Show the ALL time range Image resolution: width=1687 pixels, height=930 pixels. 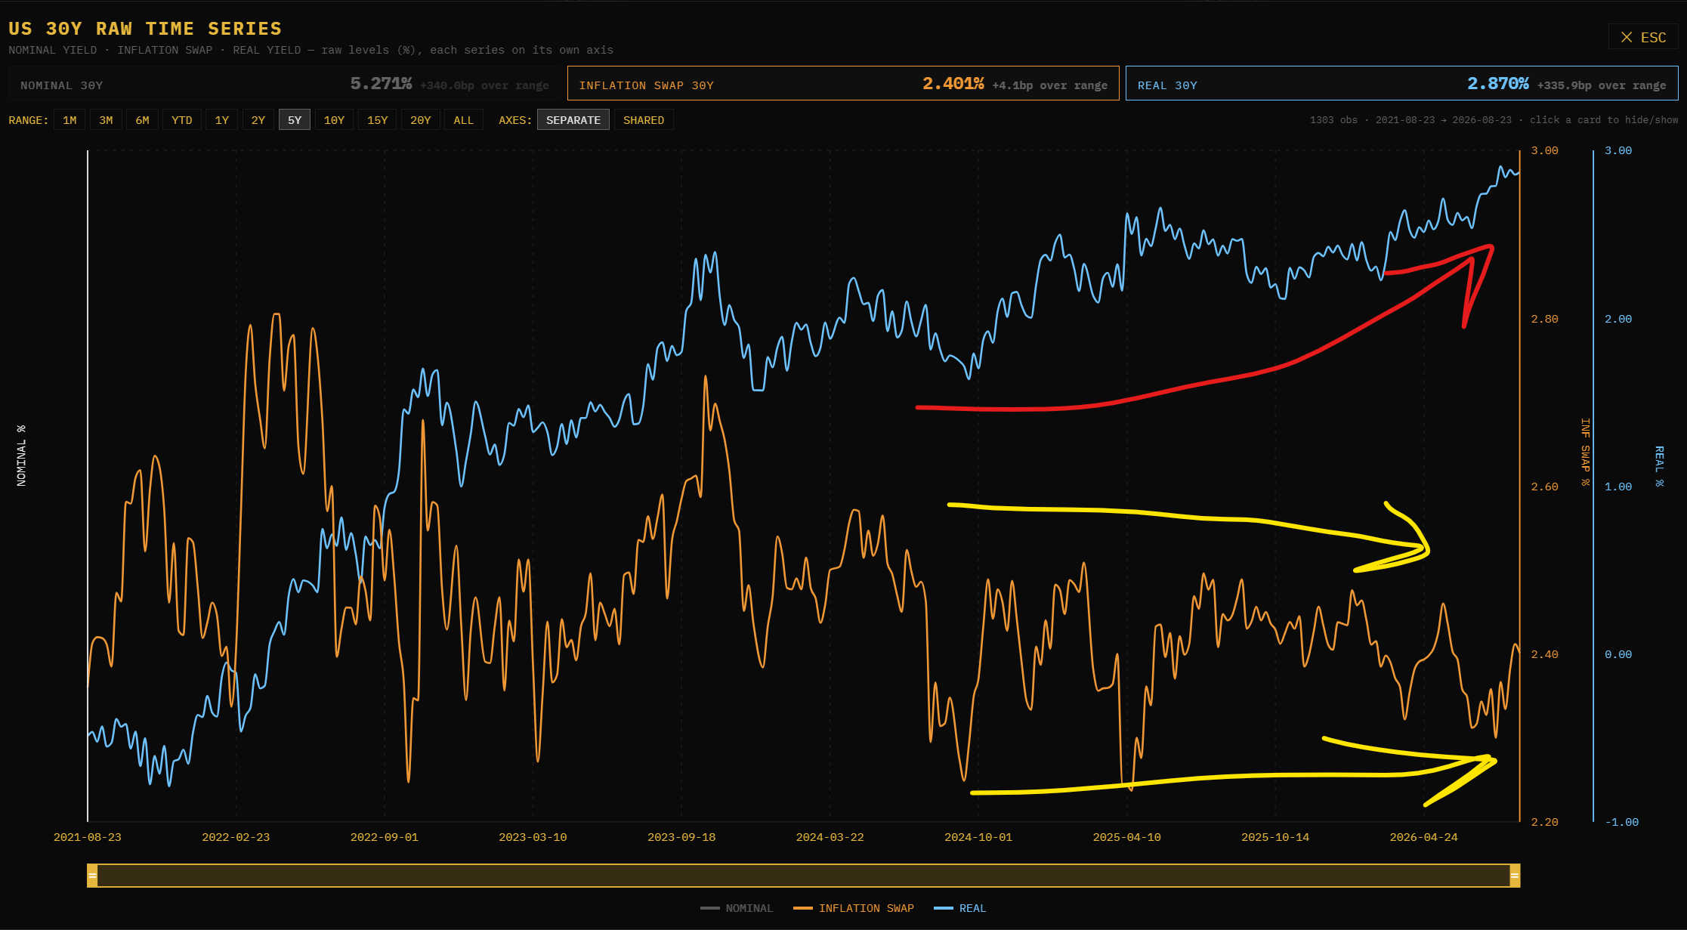464,120
